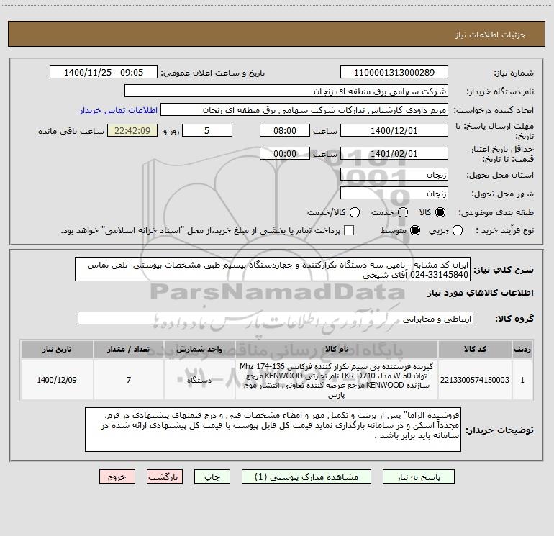Click the بازگشت back button
The height and width of the screenshot is (536, 554).
pyautogui.click(x=165, y=477)
